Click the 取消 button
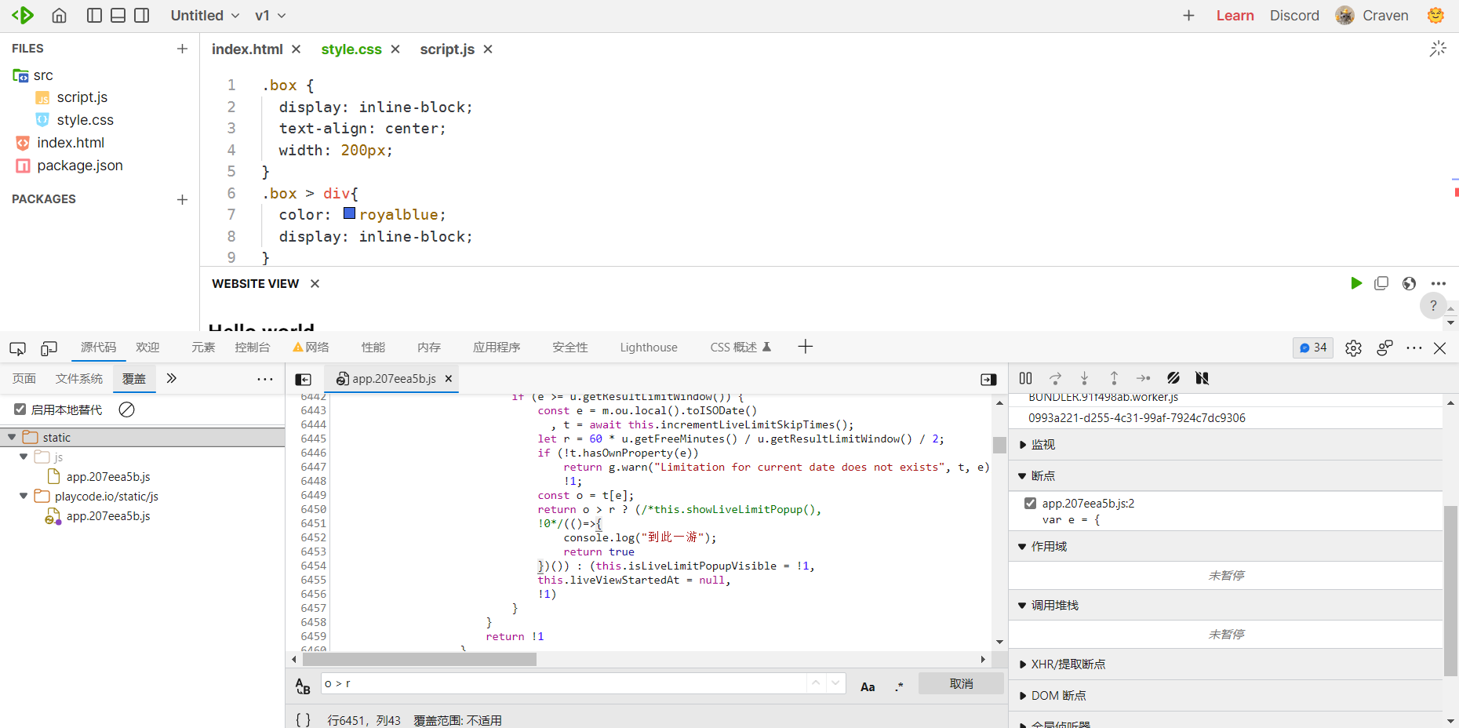1459x728 pixels. click(961, 683)
